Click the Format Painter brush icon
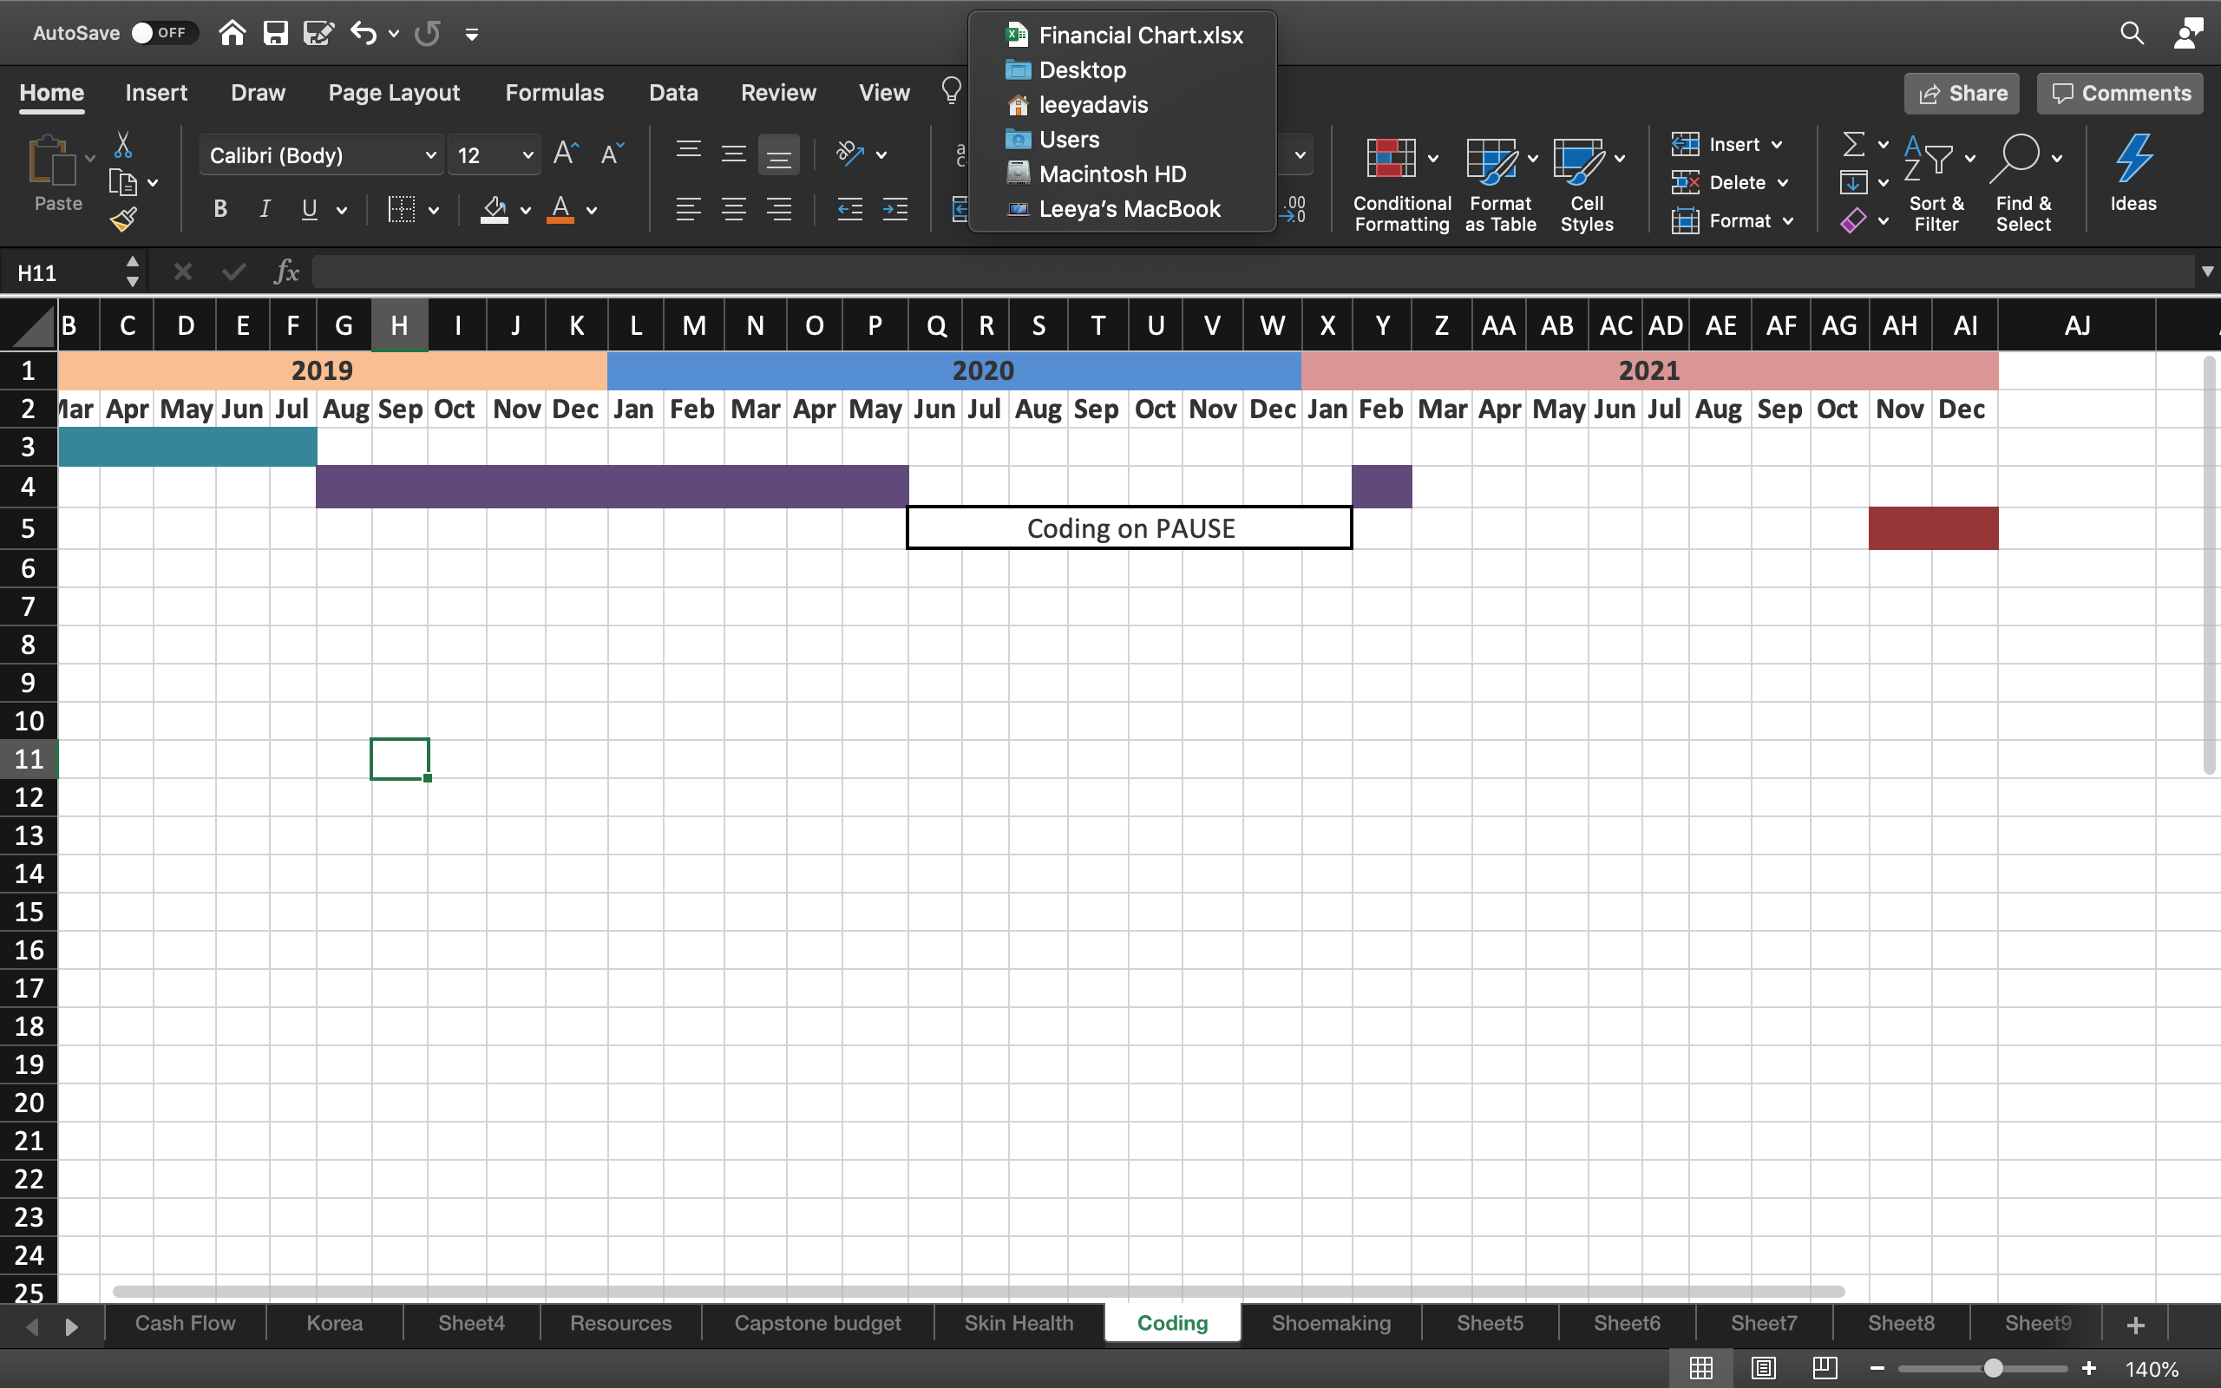This screenshot has height=1388, width=2221. [124, 219]
